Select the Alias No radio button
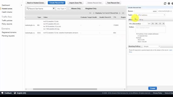The width and height of the screenshot is (173, 97). point(140,20)
